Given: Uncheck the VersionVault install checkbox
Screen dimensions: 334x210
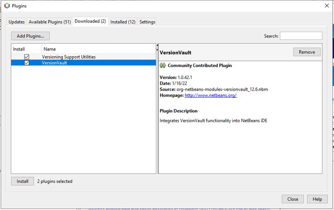Looking at the screenshot, I should point(27,63).
